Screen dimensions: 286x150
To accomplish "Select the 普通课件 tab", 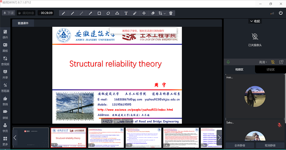I will (x=23, y=23).
